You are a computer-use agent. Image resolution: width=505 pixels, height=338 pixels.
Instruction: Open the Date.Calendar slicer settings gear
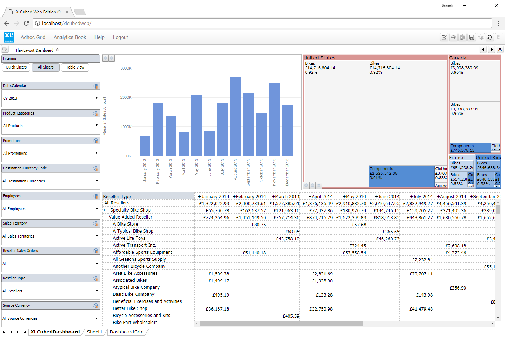click(96, 86)
